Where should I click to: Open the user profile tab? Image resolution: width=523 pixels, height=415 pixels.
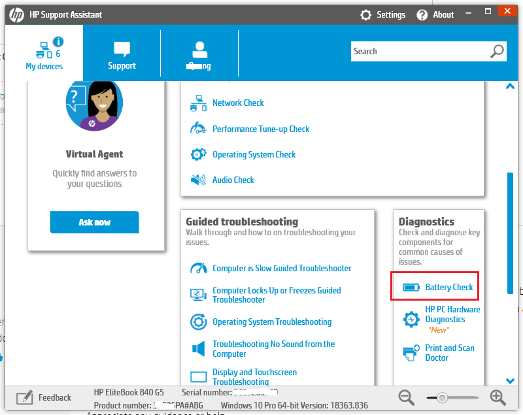[199, 53]
